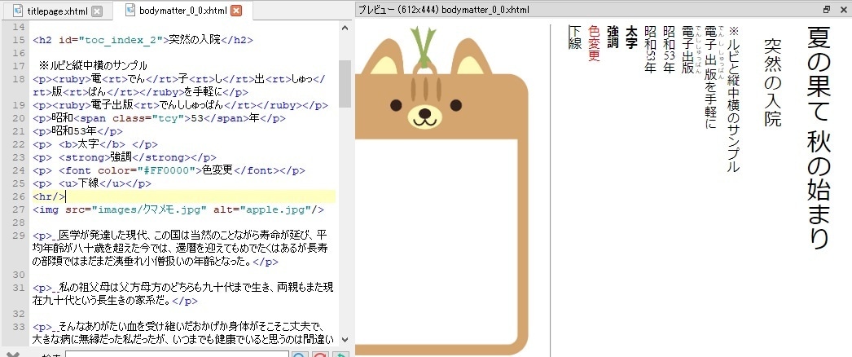852x357 pixels.
Task: Click line number 33 in the gutter
Action: (18, 327)
